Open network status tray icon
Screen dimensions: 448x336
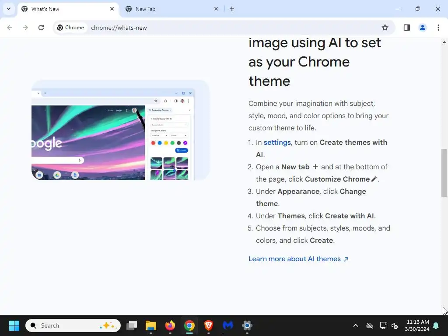coord(383,325)
